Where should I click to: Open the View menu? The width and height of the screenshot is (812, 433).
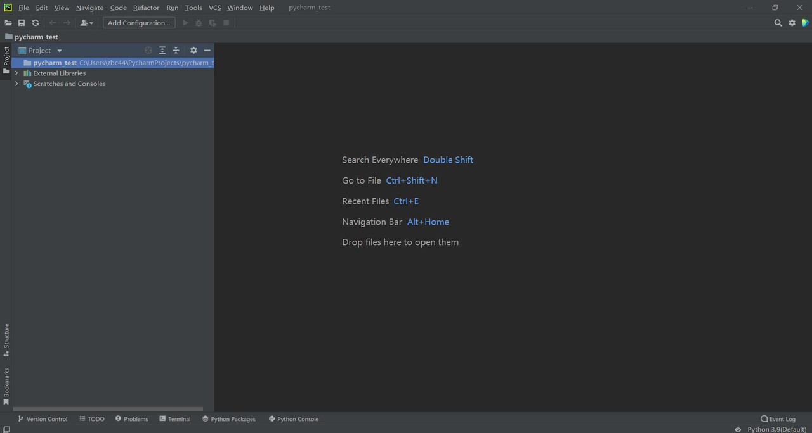coord(62,8)
